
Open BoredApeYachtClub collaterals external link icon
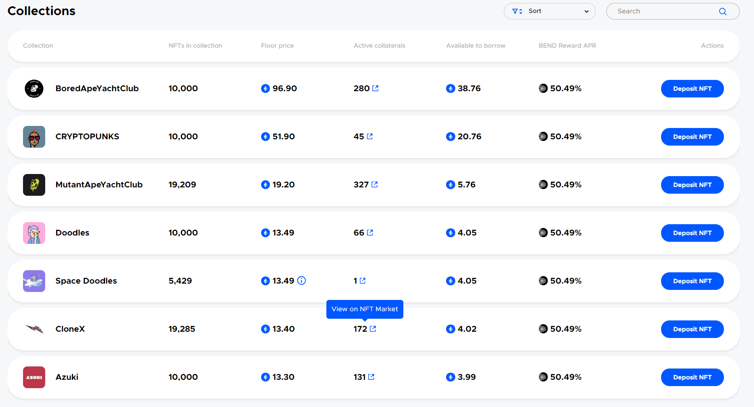pyautogui.click(x=375, y=88)
